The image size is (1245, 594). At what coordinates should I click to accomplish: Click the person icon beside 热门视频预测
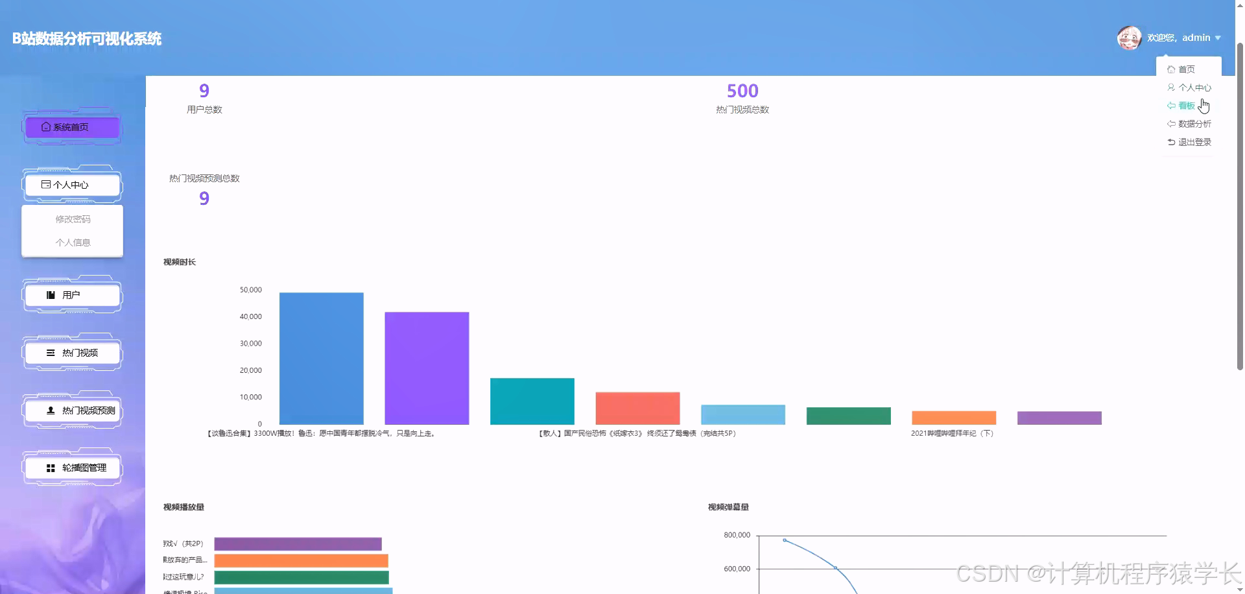[x=51, y=410]
